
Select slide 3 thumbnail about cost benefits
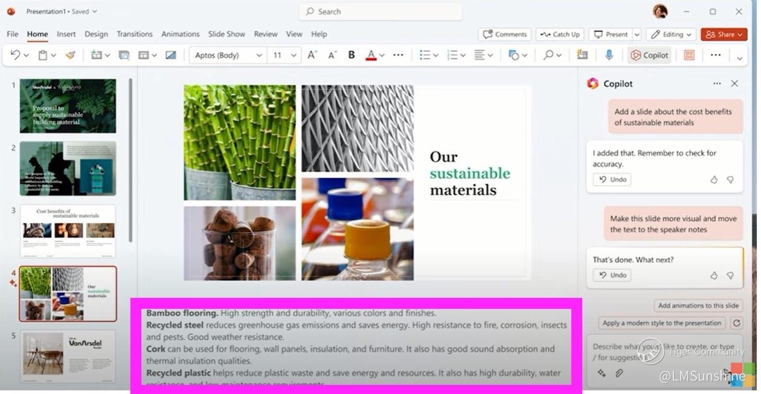coord(68,230)
